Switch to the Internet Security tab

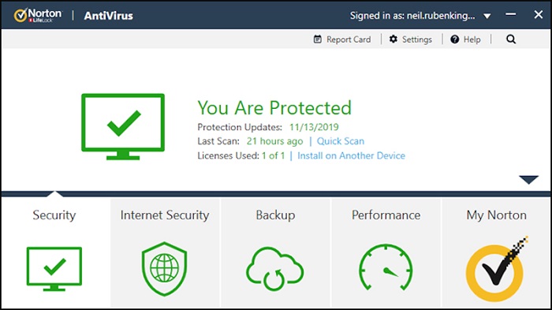pyautogui.click(x=165, y=215)
